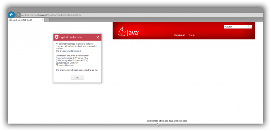Select the Java Uninstall Tool tab
The width and height of the screenshot is (271, 131).
(x=26, y=20)
